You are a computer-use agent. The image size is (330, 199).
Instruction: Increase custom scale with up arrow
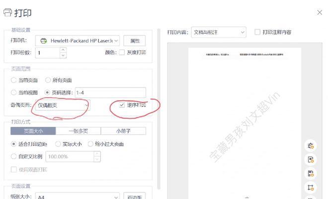97,154
